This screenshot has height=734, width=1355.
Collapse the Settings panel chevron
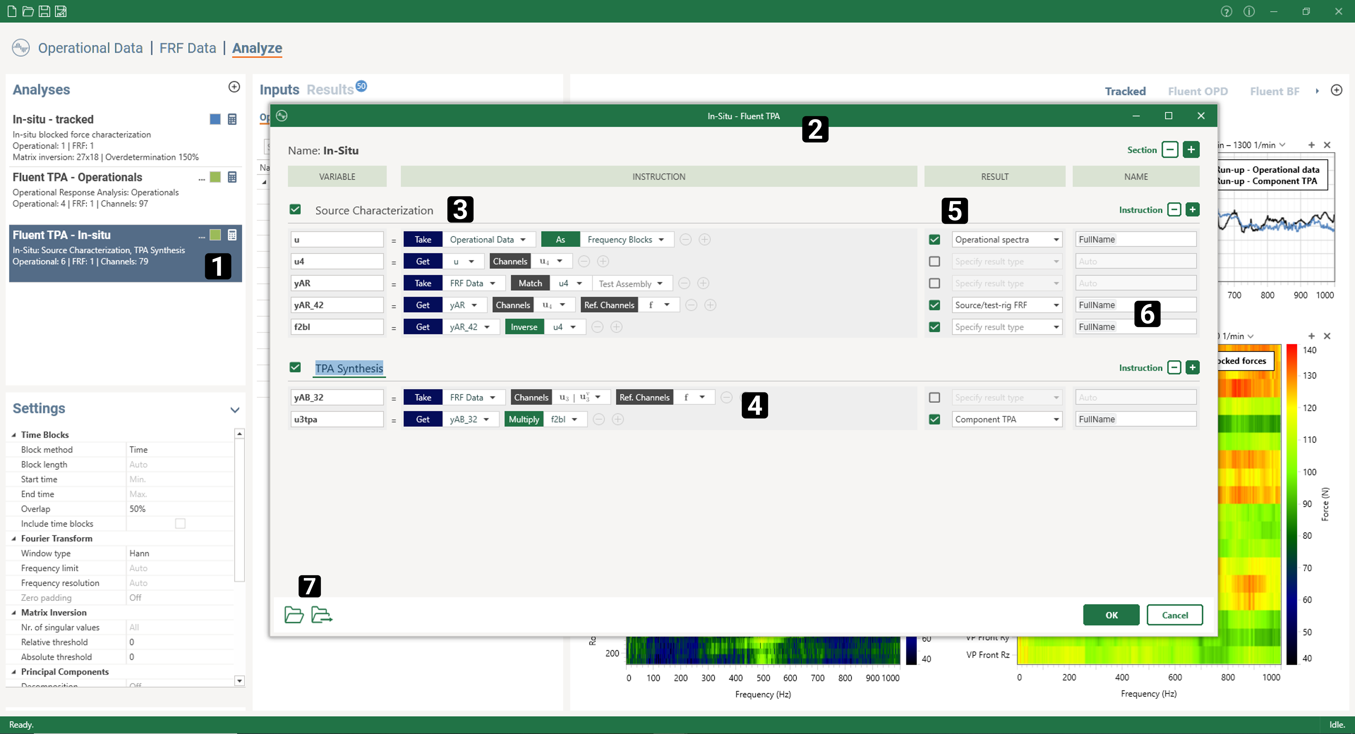click(234, 410)
